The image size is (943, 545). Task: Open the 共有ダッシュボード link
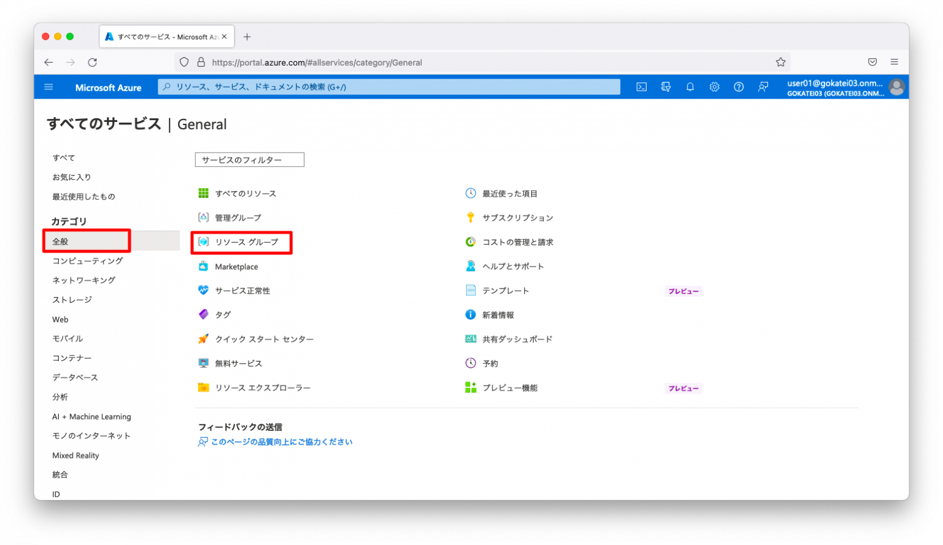(x=518, y=339)
